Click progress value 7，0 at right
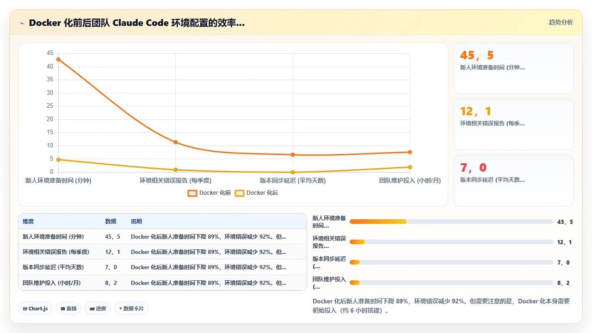This screenshot has height=333, width=592. point(563,262)
